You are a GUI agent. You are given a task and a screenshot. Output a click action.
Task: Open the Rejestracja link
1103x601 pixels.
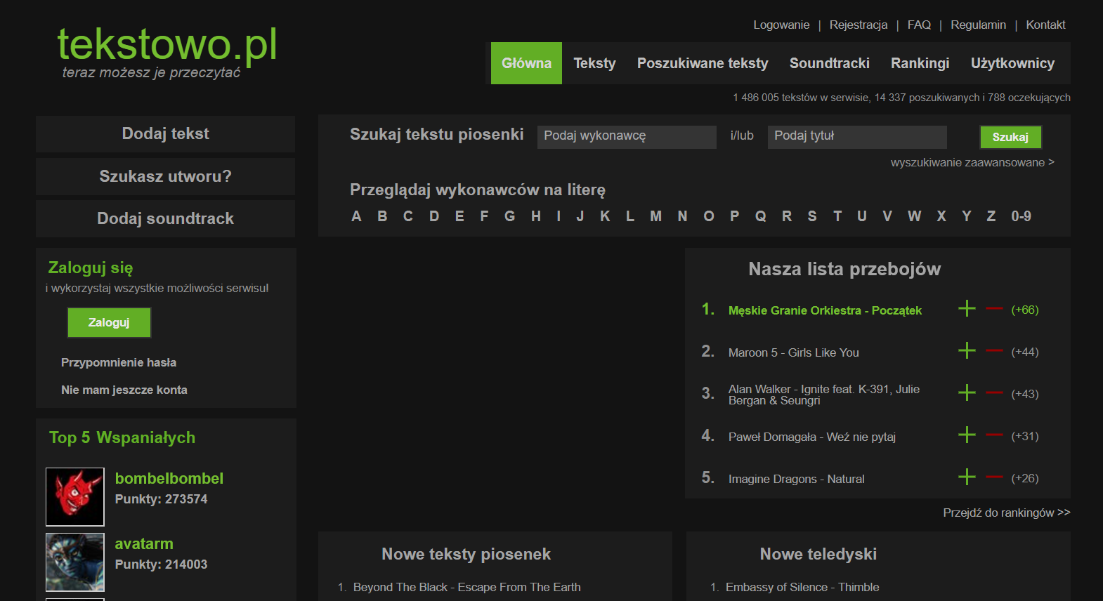(858, 25)
